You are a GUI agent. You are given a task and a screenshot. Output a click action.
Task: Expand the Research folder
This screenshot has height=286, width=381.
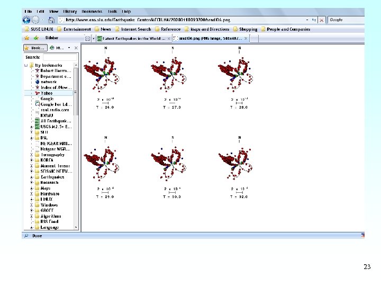[31, 183]
